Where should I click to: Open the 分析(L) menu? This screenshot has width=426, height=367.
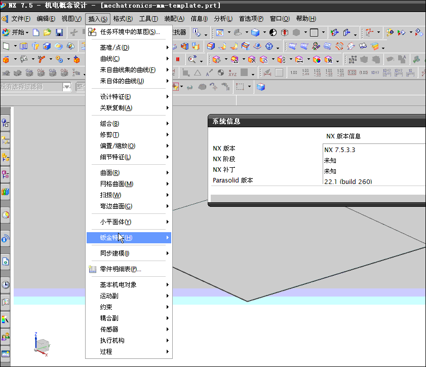(x=223, y=19)
